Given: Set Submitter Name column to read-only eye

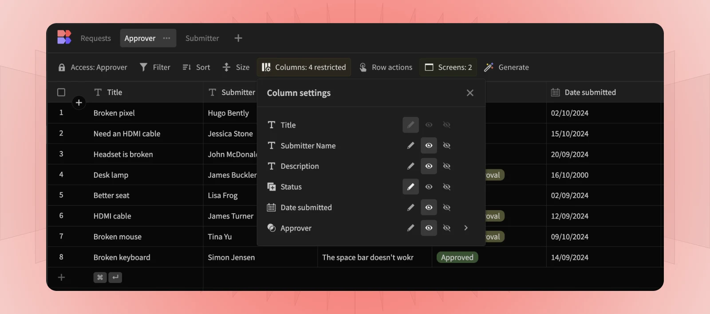Looking at the screenshot, I should point(429,146).
